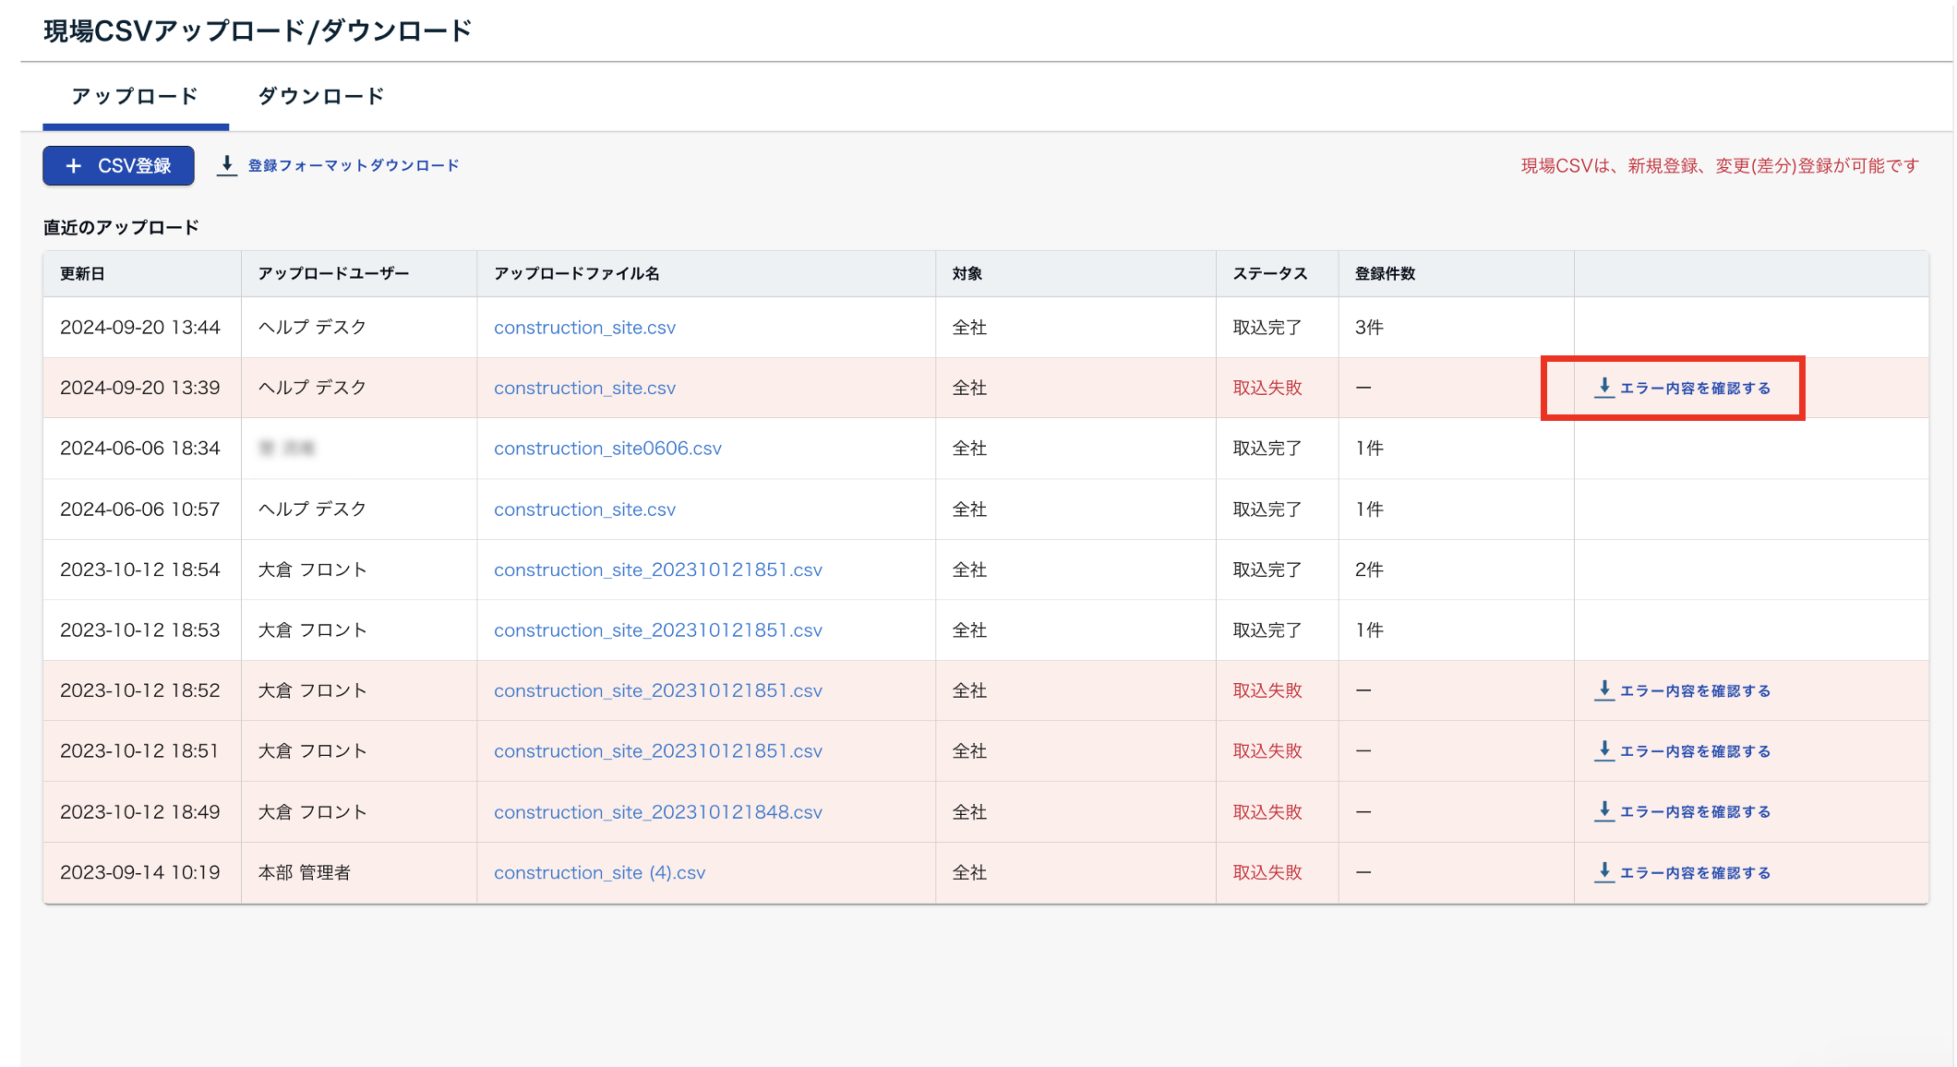The width and height of the screenshot is (1957, 1067).
Task: Click 取込完了 status in 2023-10-12 18:54 row
Action: pyautogui.click(x=1267, y=570)
